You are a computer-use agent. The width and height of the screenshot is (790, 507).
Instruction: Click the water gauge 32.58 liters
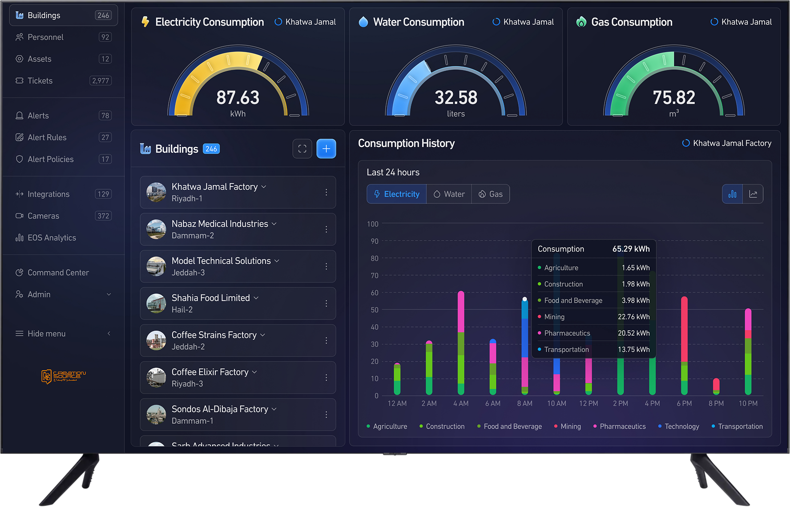coord(456,81)
